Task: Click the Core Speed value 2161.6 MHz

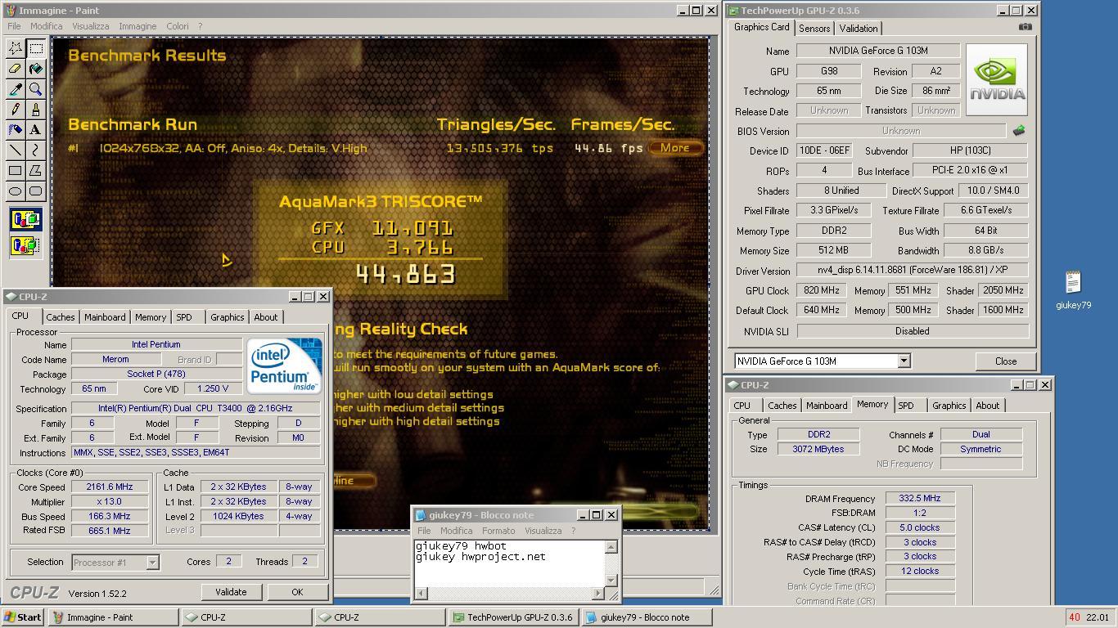Action: coord(110,487)
